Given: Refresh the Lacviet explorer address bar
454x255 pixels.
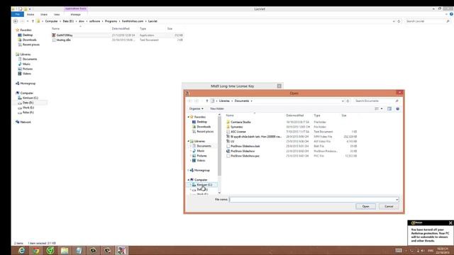Looking at the screenshot, I should [x=399, y=21].
